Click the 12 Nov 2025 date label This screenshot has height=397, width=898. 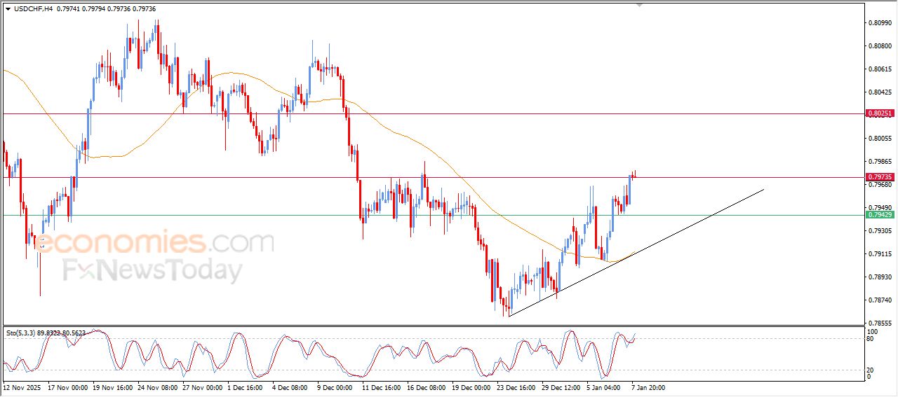[22, 386]
